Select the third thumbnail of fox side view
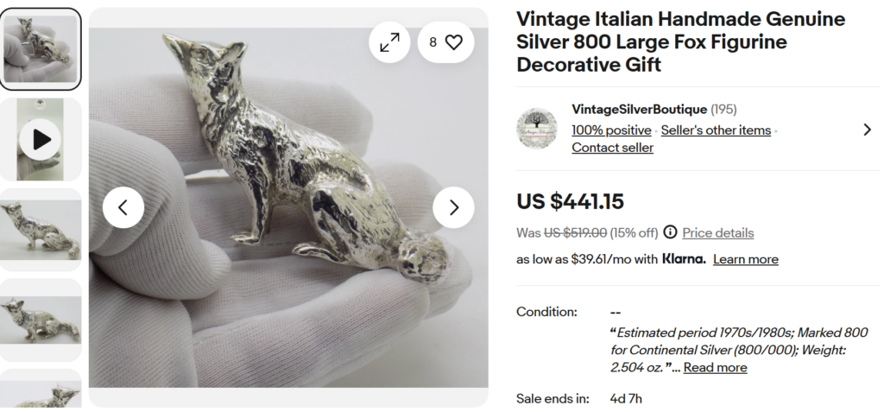 pyautogui.click(x=41, y=230)
